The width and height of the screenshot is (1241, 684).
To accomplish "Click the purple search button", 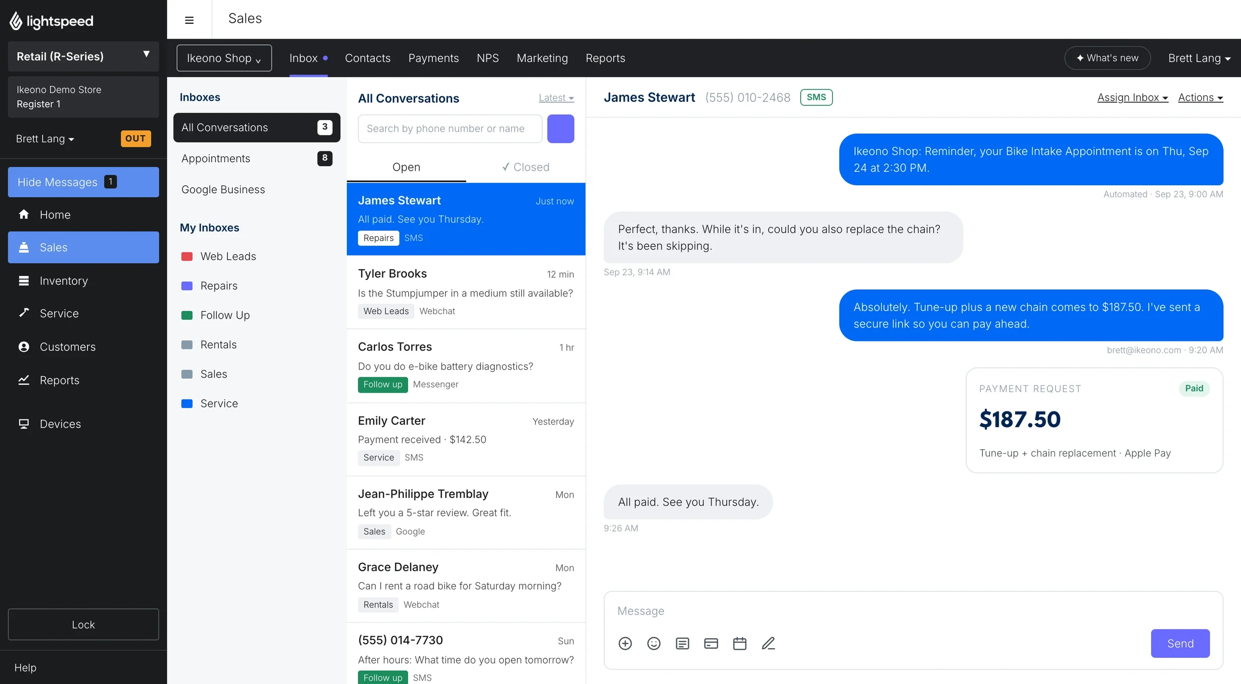I will (x=560, y=129).
